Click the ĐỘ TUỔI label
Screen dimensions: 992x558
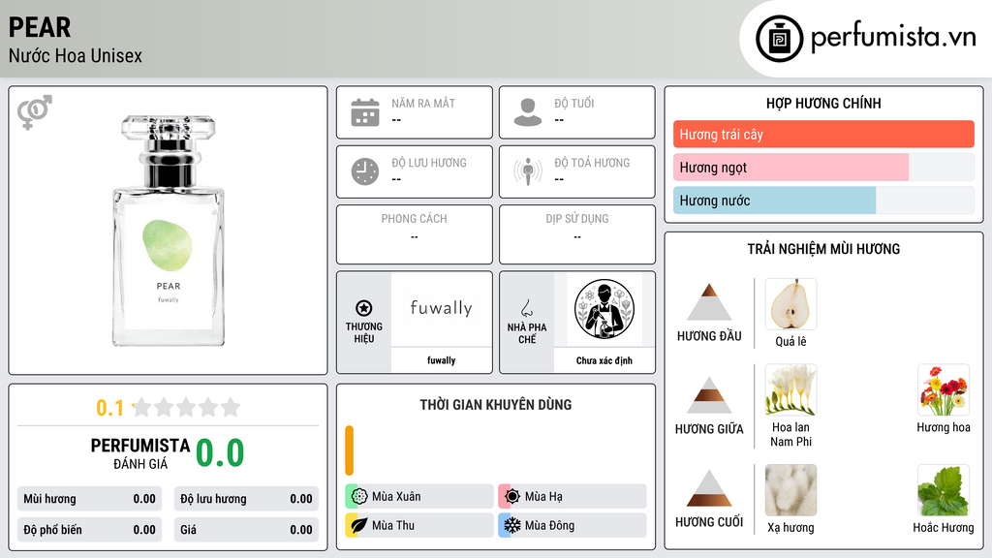574,103
